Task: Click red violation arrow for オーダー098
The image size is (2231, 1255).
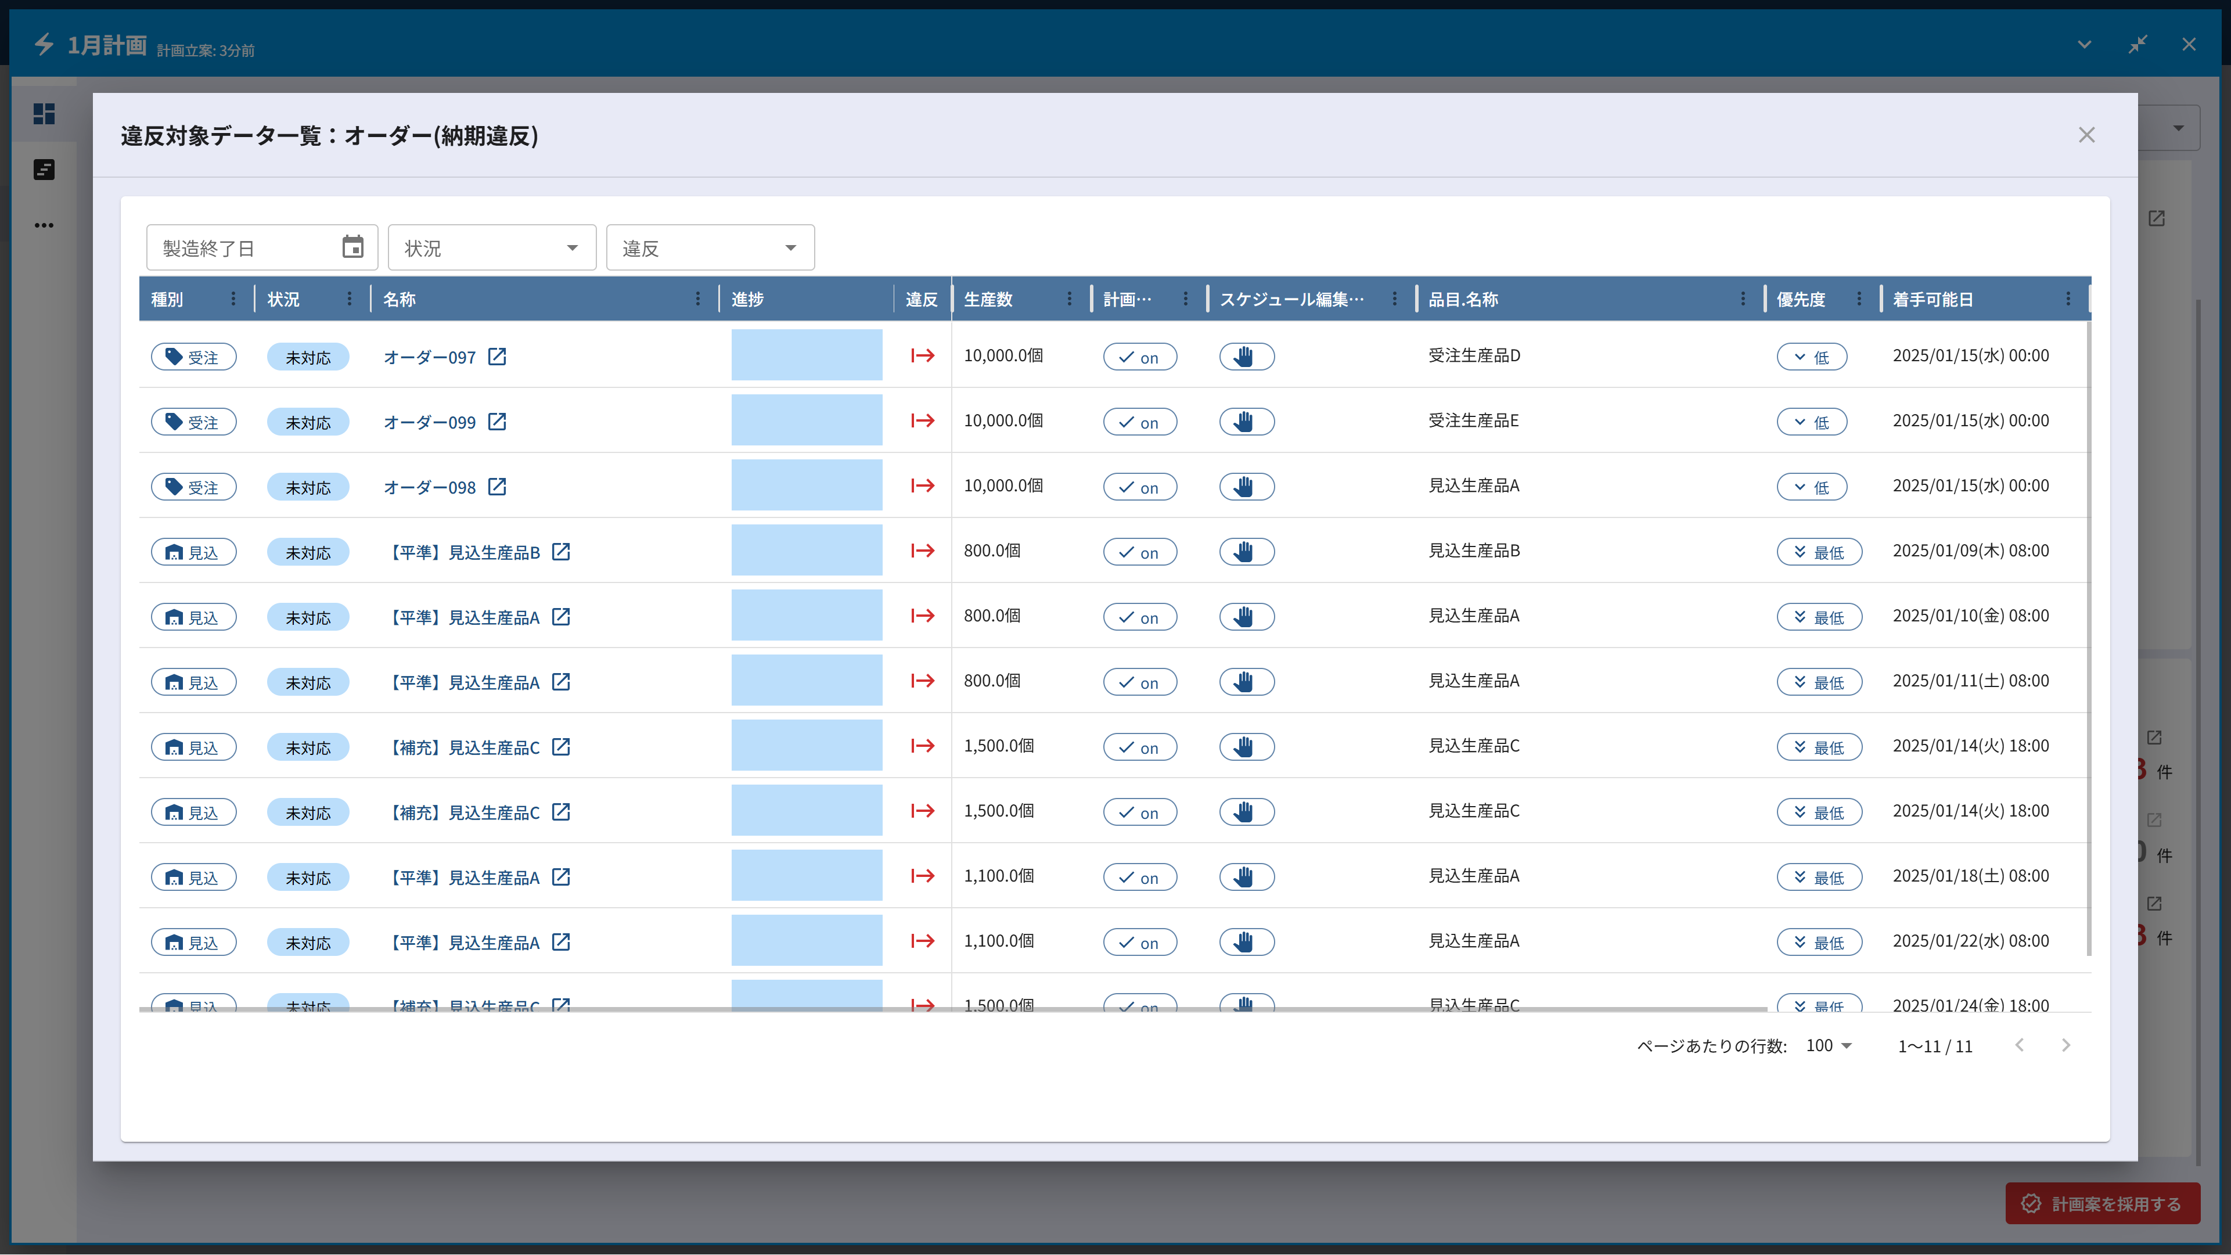Action: coord(922,486)
